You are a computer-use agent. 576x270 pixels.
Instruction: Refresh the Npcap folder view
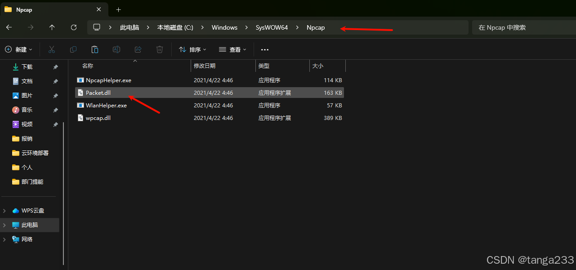73,27
